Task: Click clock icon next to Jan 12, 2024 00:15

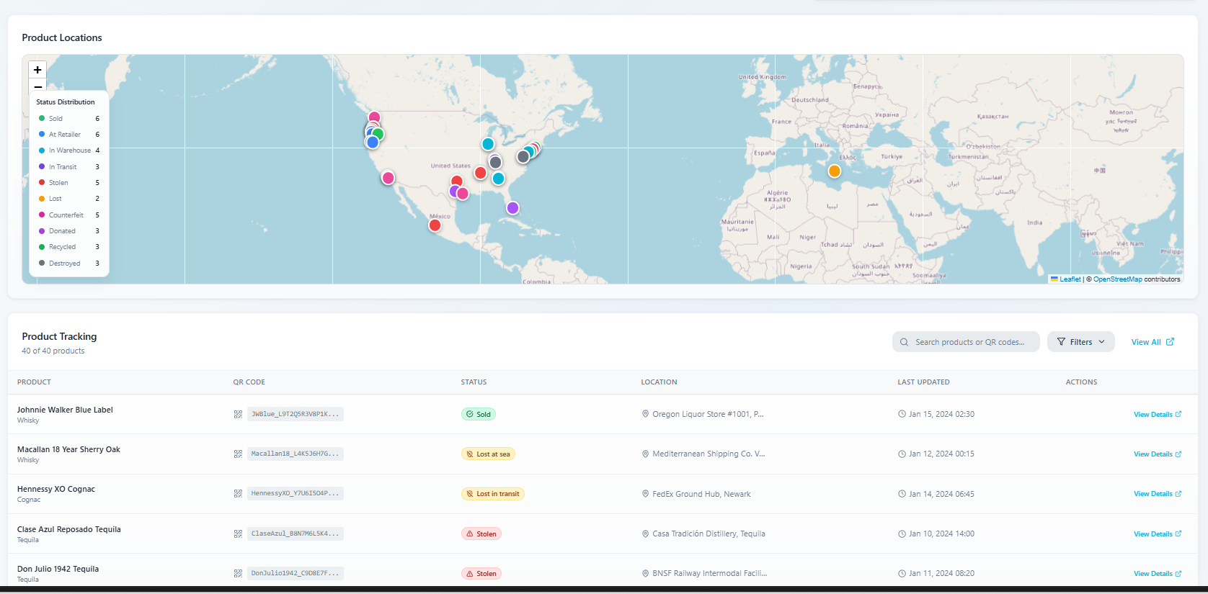Action: pyautogui.click(x=902, y=454)
